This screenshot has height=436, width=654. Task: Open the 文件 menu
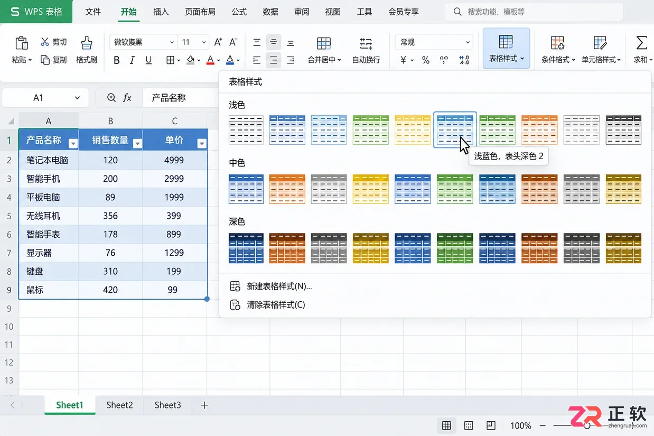click(x=93, y=12)
